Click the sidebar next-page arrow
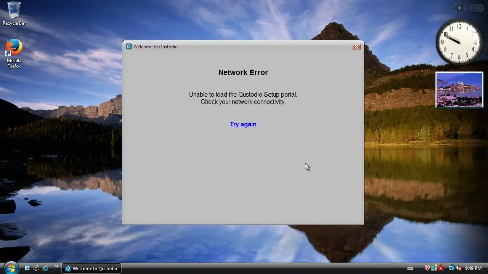This screenshot has width=488, height=274. click(x=478, y=8)
